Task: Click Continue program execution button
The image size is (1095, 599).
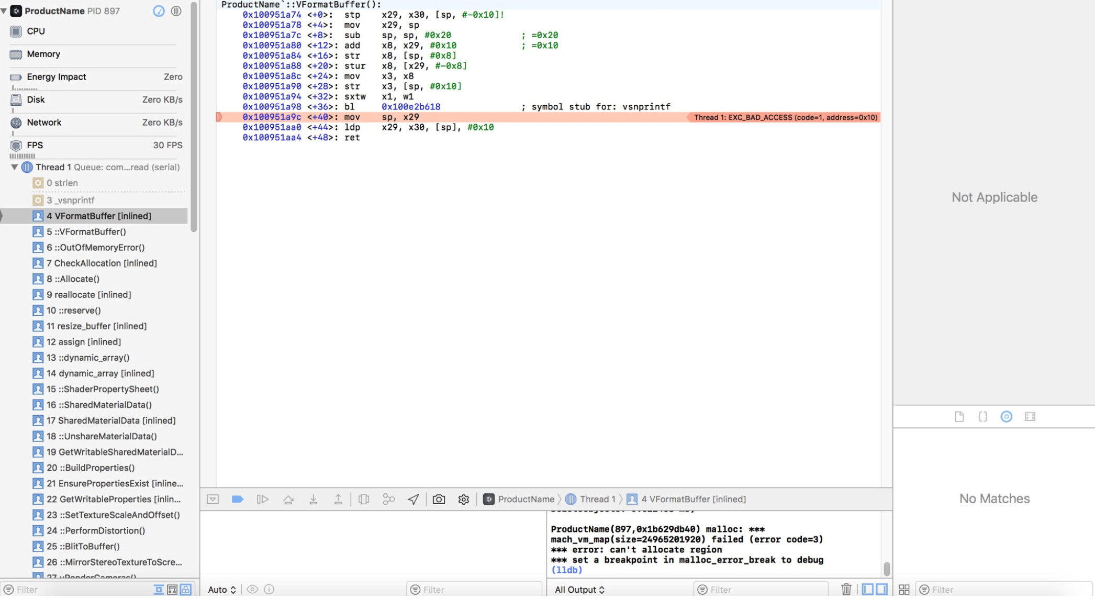Action: [262, 499]
